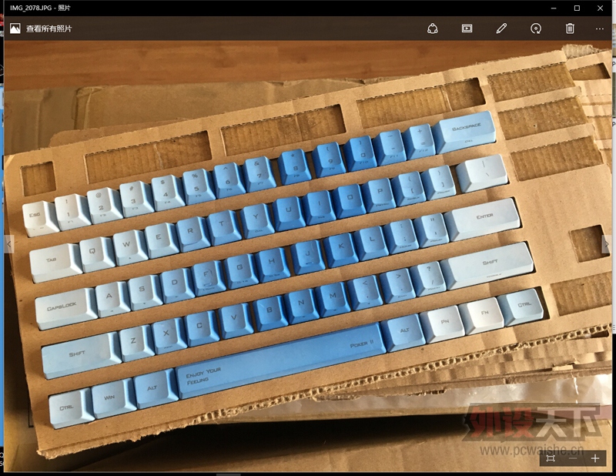616x476 pixels.
Task: Zoom in with the plus button
Action: point(595,458)
